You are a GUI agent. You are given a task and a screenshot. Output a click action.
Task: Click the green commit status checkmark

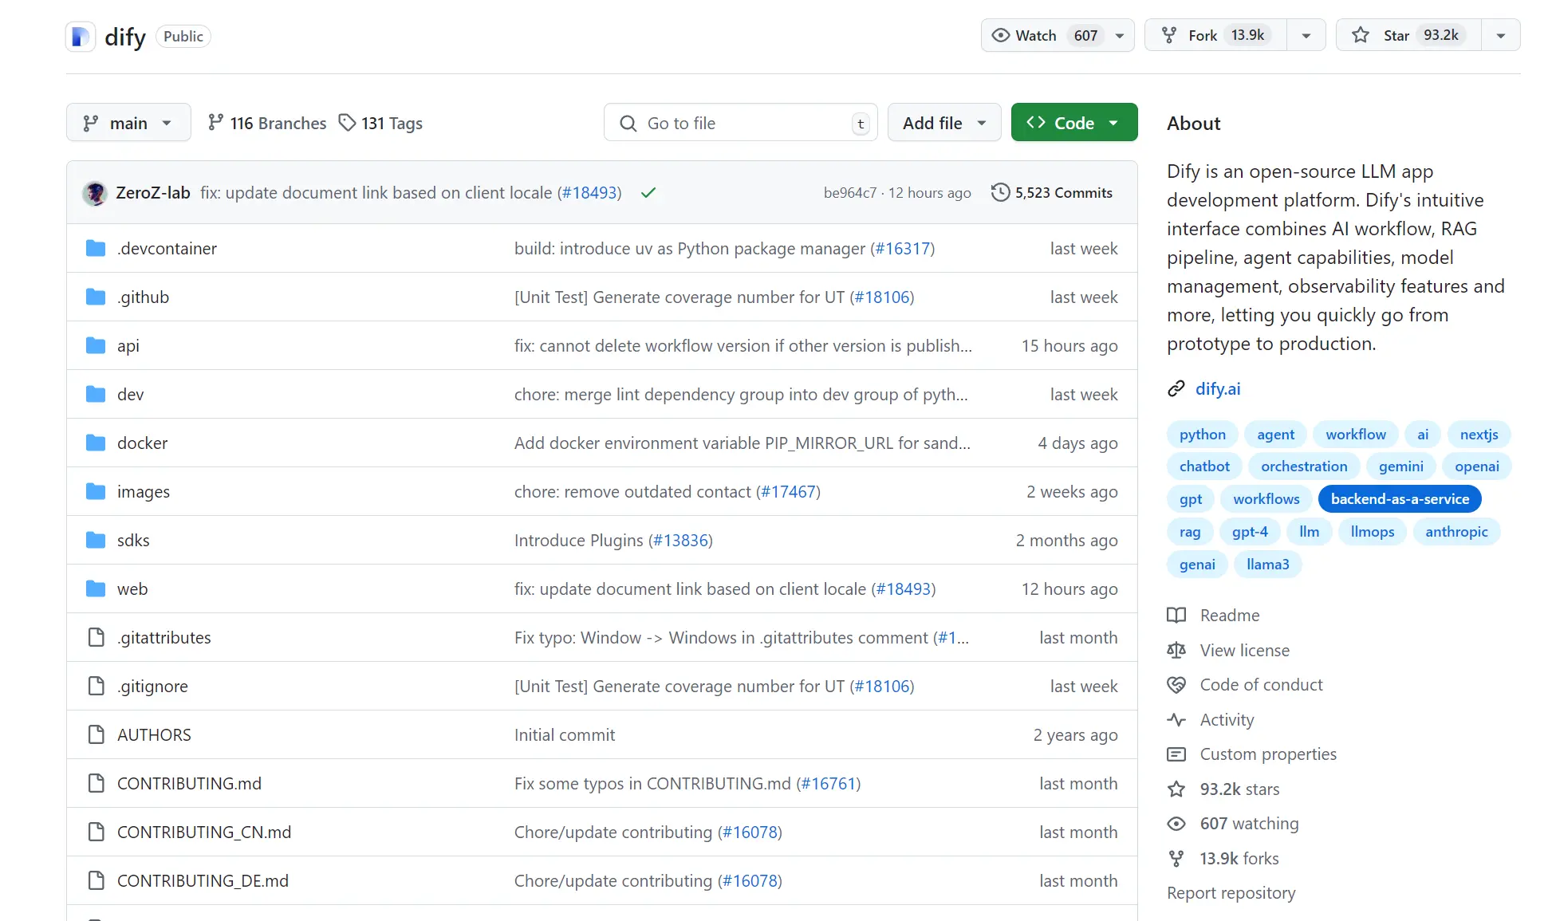[x=648, y=193]
